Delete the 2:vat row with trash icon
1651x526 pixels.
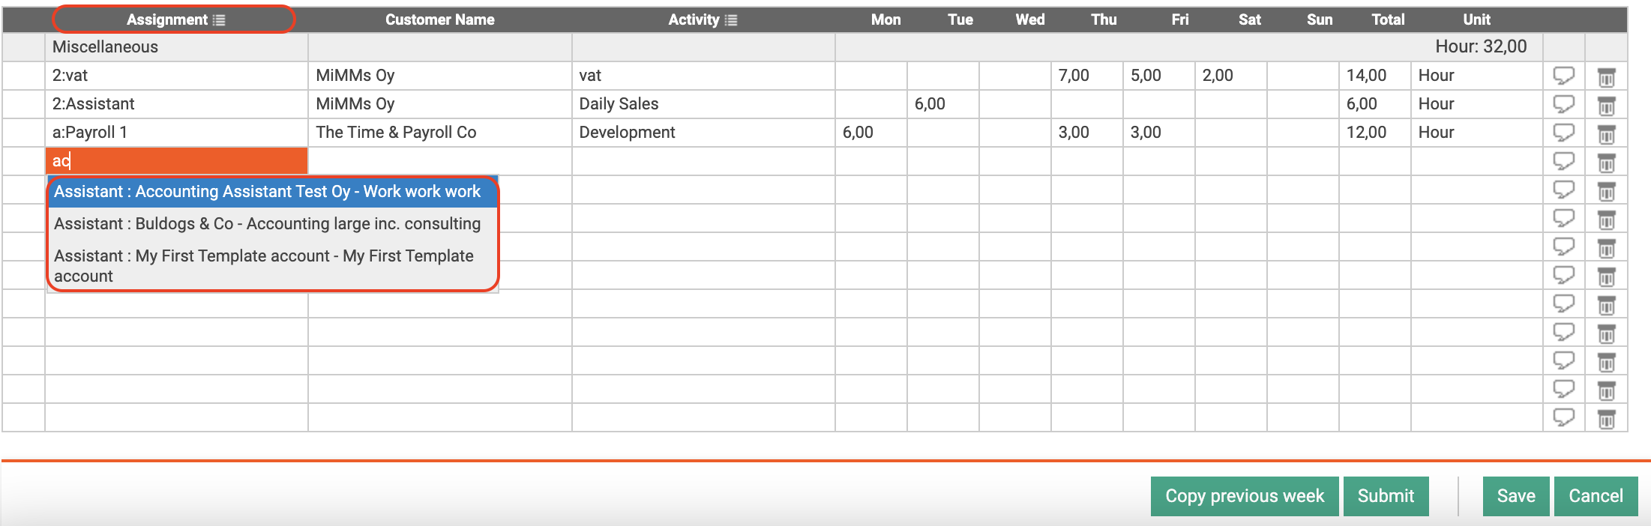1606,76
